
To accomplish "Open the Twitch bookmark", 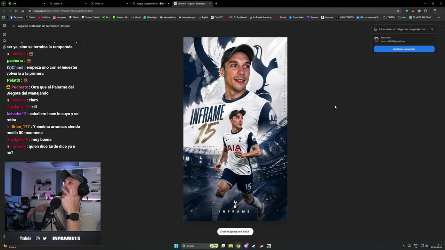I will point(74,17).
